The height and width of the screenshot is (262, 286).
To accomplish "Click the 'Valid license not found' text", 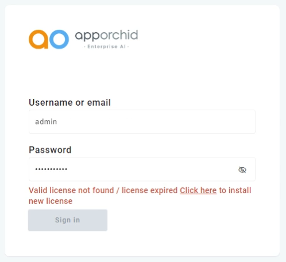I will pyautogui.click(x=71, y=190).
